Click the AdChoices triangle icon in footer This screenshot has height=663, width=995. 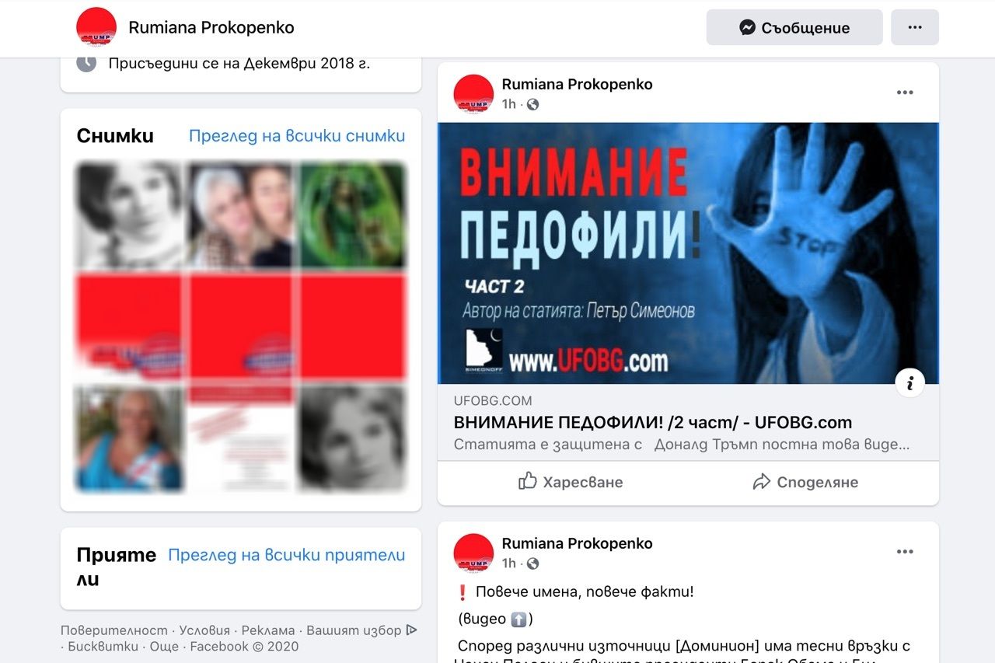click(412, 630)
